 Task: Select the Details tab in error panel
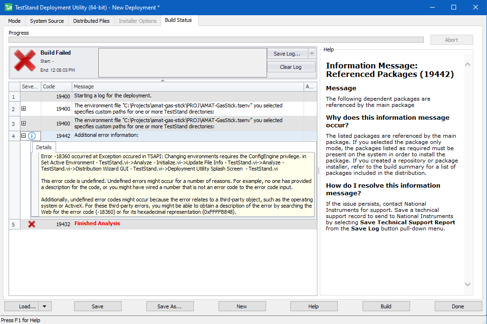[44, 147]
